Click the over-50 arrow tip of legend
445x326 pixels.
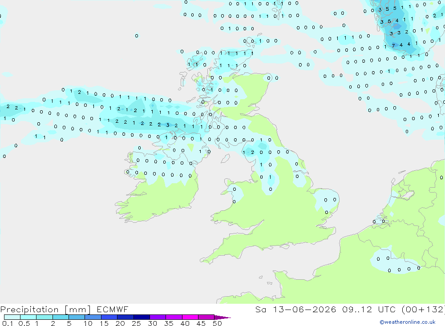coord(222,317)
